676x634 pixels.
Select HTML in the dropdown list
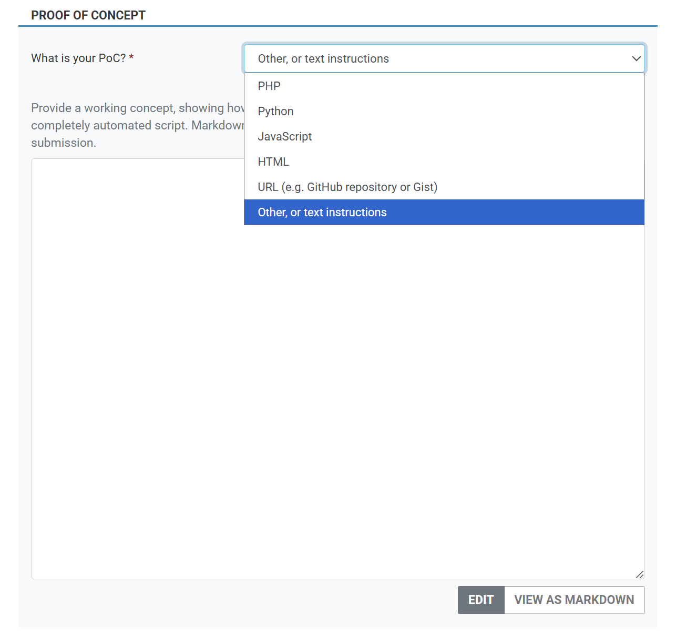[273, 162]
